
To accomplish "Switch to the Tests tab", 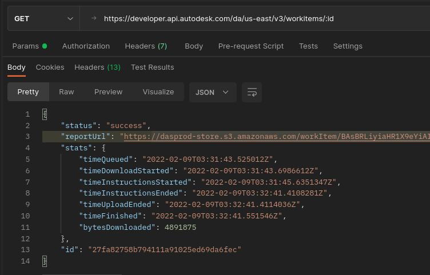I will coord(308,46).
